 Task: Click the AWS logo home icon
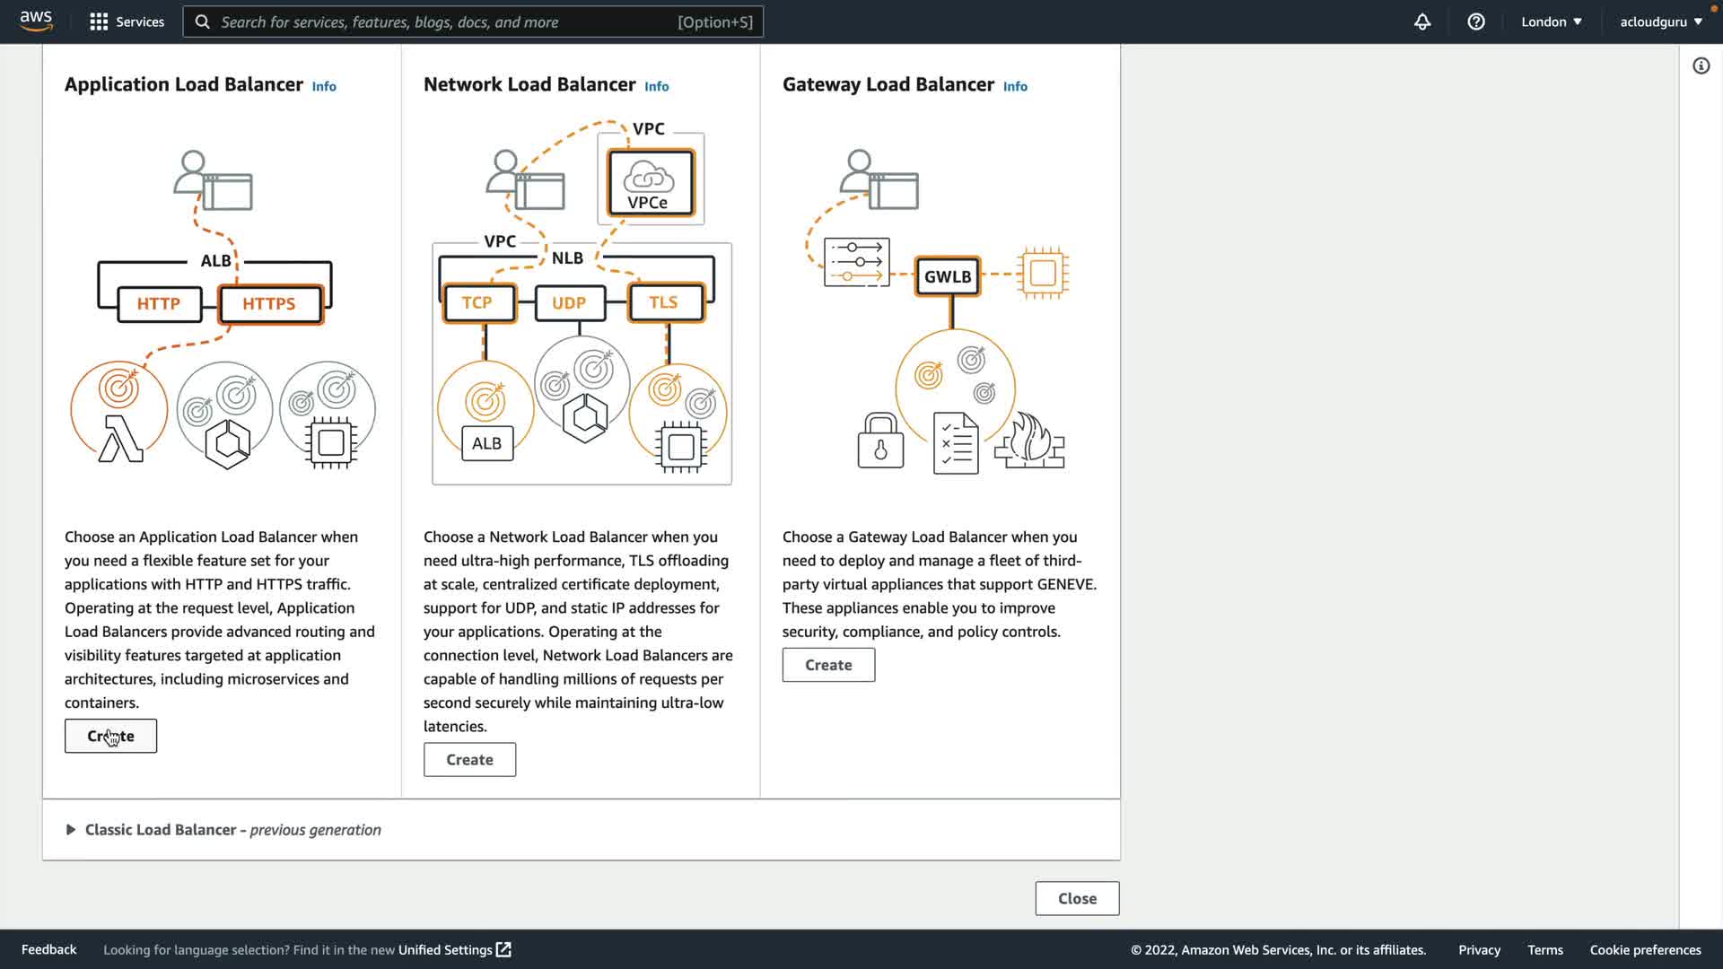[x=36, y=21]
